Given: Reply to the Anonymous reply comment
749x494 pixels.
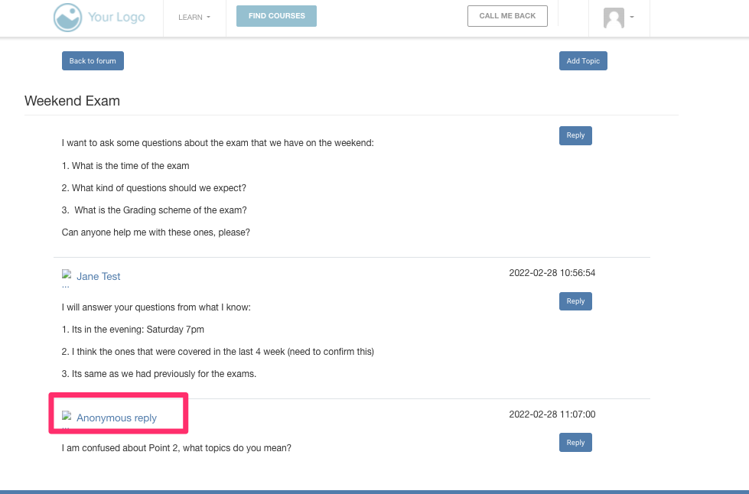Looking at the screenshot, I should pyautogui.click(x=575, y=443).
